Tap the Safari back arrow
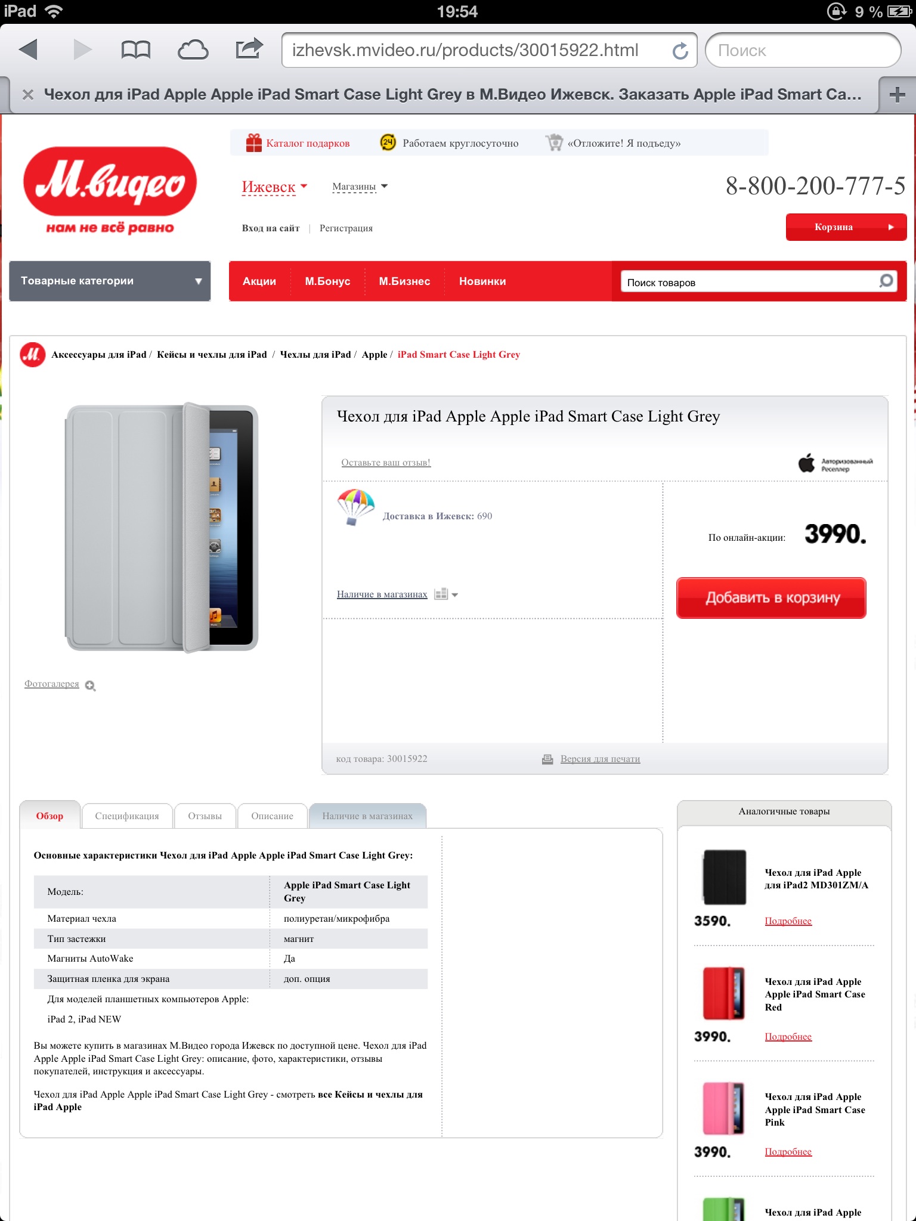This screenshot has height=1221, width=916. (29, 50)
